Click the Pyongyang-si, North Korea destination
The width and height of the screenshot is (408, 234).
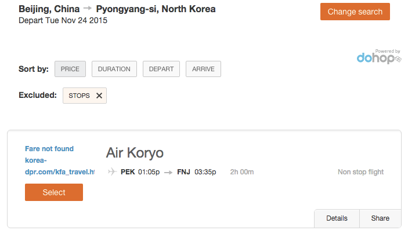click(x=156, y=9)
